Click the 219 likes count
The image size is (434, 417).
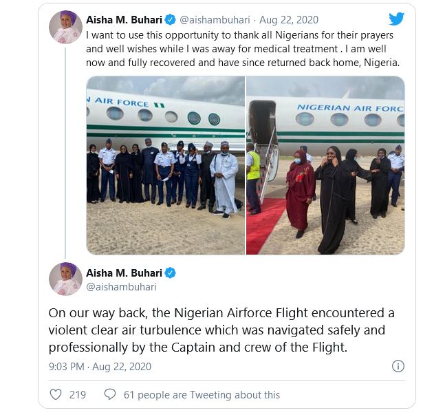78,394
